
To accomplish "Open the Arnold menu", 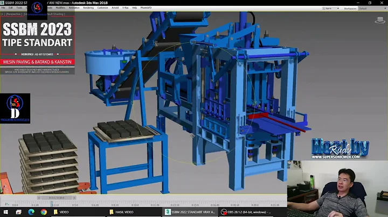I will [115, 8].
